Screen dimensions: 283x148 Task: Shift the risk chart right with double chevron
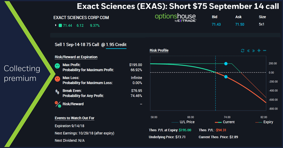click(253, 51)
